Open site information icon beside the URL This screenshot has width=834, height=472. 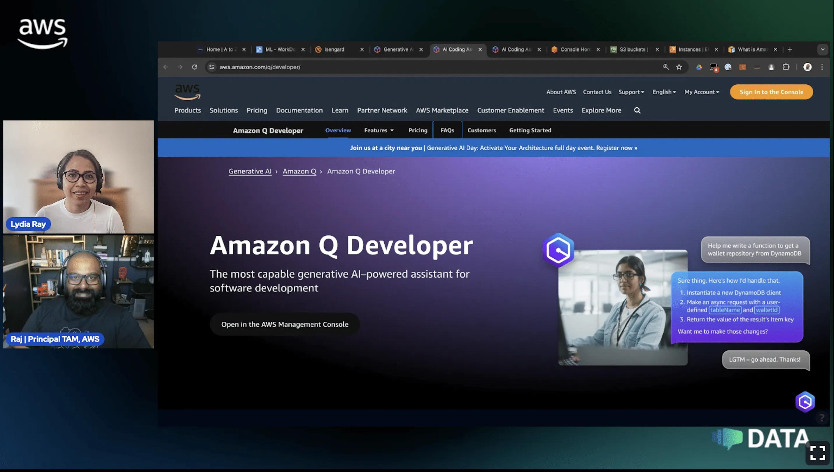pyautogui.click(x=212, y=67)
